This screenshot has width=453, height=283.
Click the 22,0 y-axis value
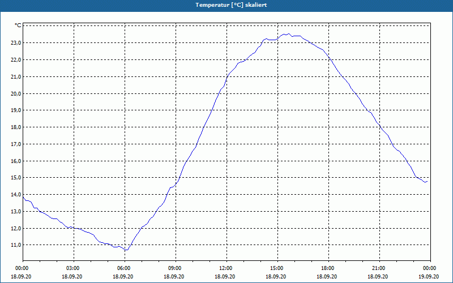(x=16, y=60)
